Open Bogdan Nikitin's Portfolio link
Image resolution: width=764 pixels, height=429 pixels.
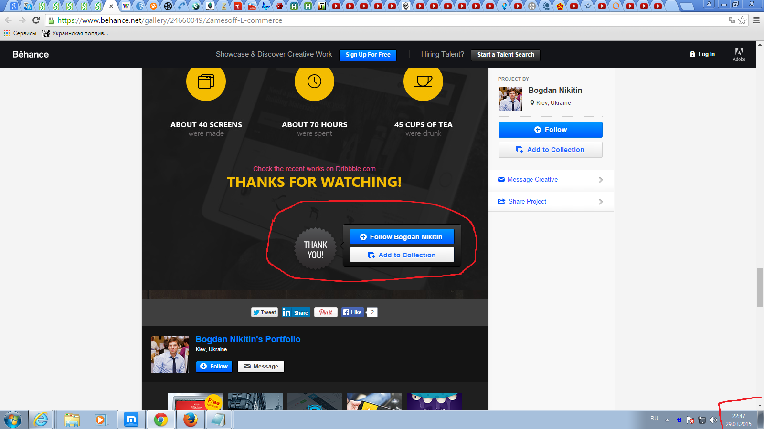tap(248, 339)
